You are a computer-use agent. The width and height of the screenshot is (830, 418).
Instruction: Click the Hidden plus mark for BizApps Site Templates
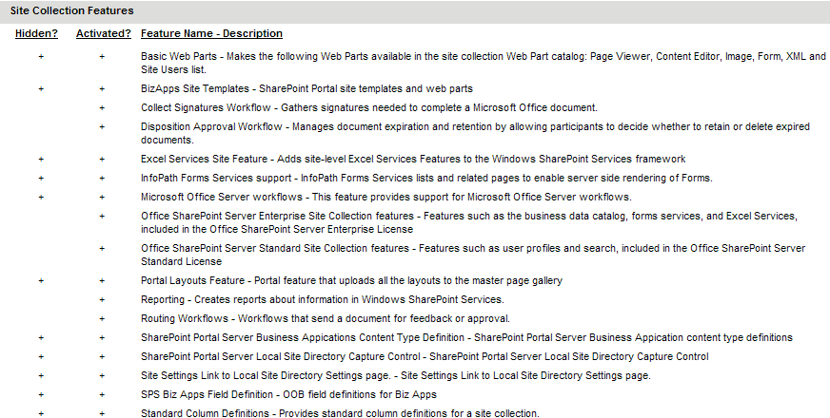(41, 88)
